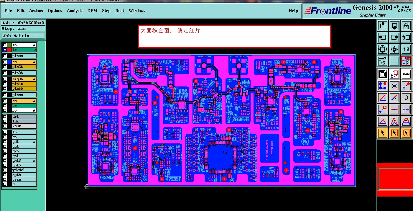Click the previous view return icon
The height and width of the screenshot is (211, 413).
click(406, 37)
